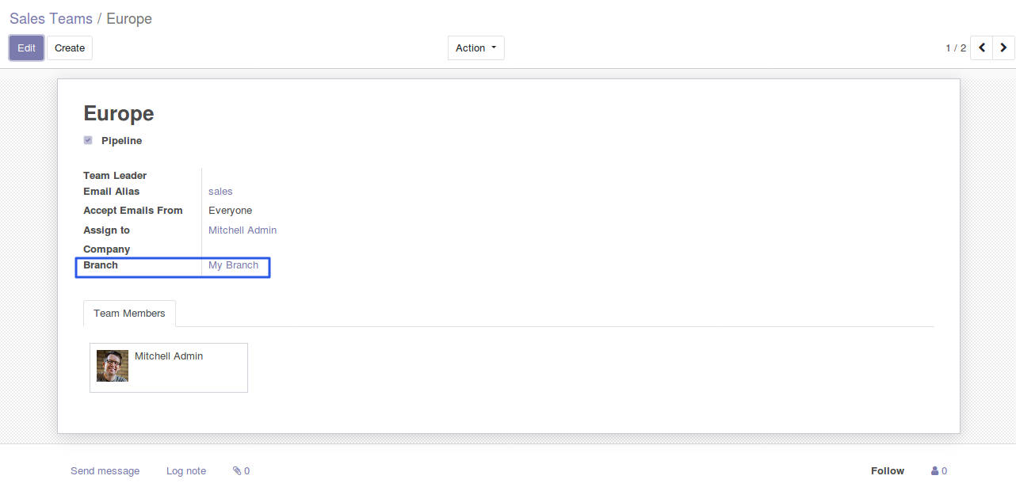This screenshot has width=1016, height=487.
Task: Go to the previous sales team record
Action: click(x=982, y=48)
